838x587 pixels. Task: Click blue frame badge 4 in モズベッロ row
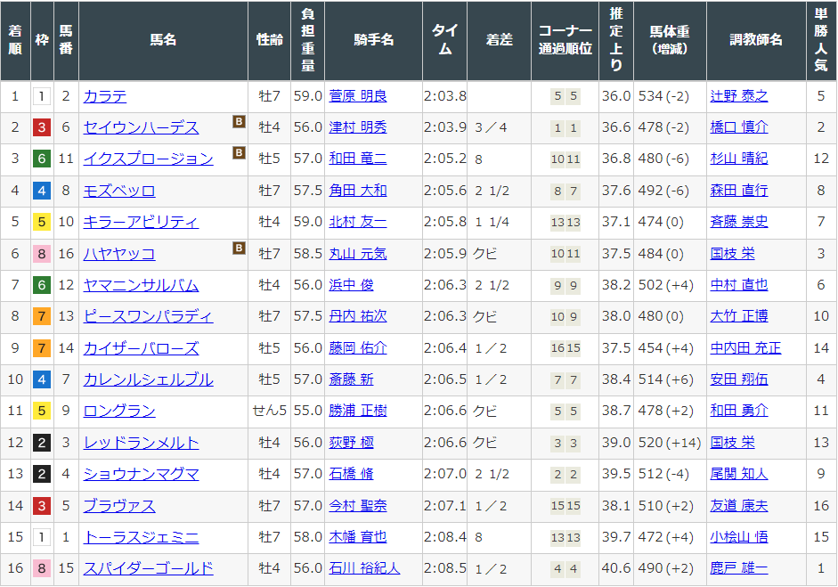[42, 191]
